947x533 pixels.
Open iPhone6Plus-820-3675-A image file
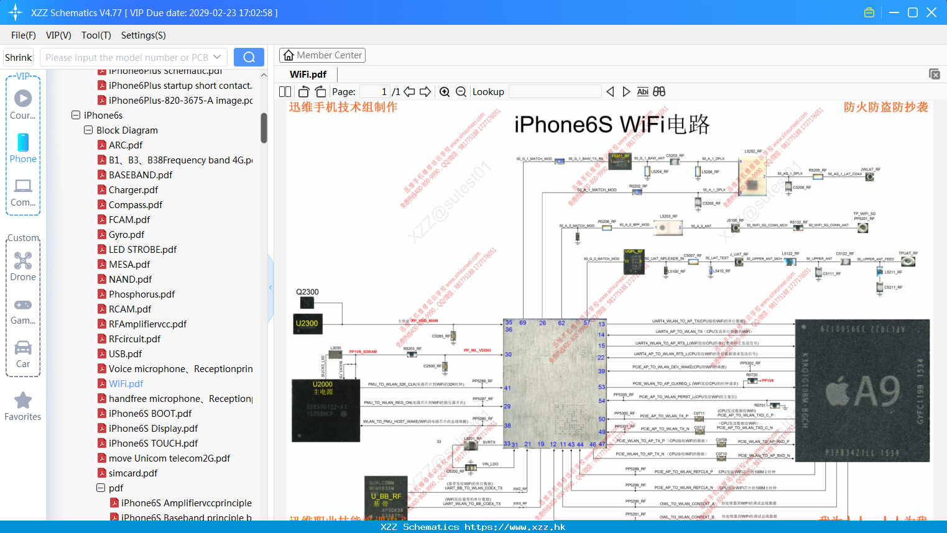click(x=181, y=100)
